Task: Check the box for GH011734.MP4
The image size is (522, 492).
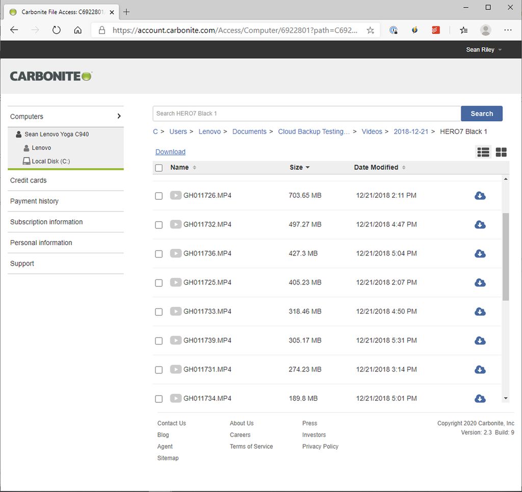Action: click(x=159, y=399)
